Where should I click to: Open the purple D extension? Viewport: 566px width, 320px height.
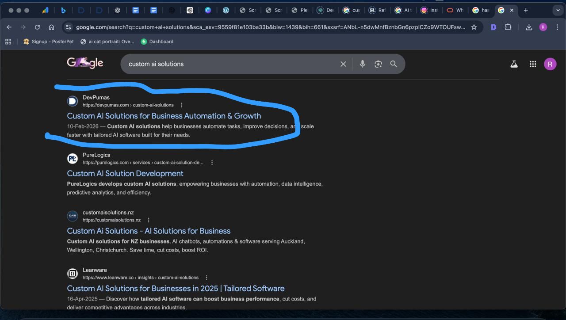pyautogui.click(x=493, y=27)
